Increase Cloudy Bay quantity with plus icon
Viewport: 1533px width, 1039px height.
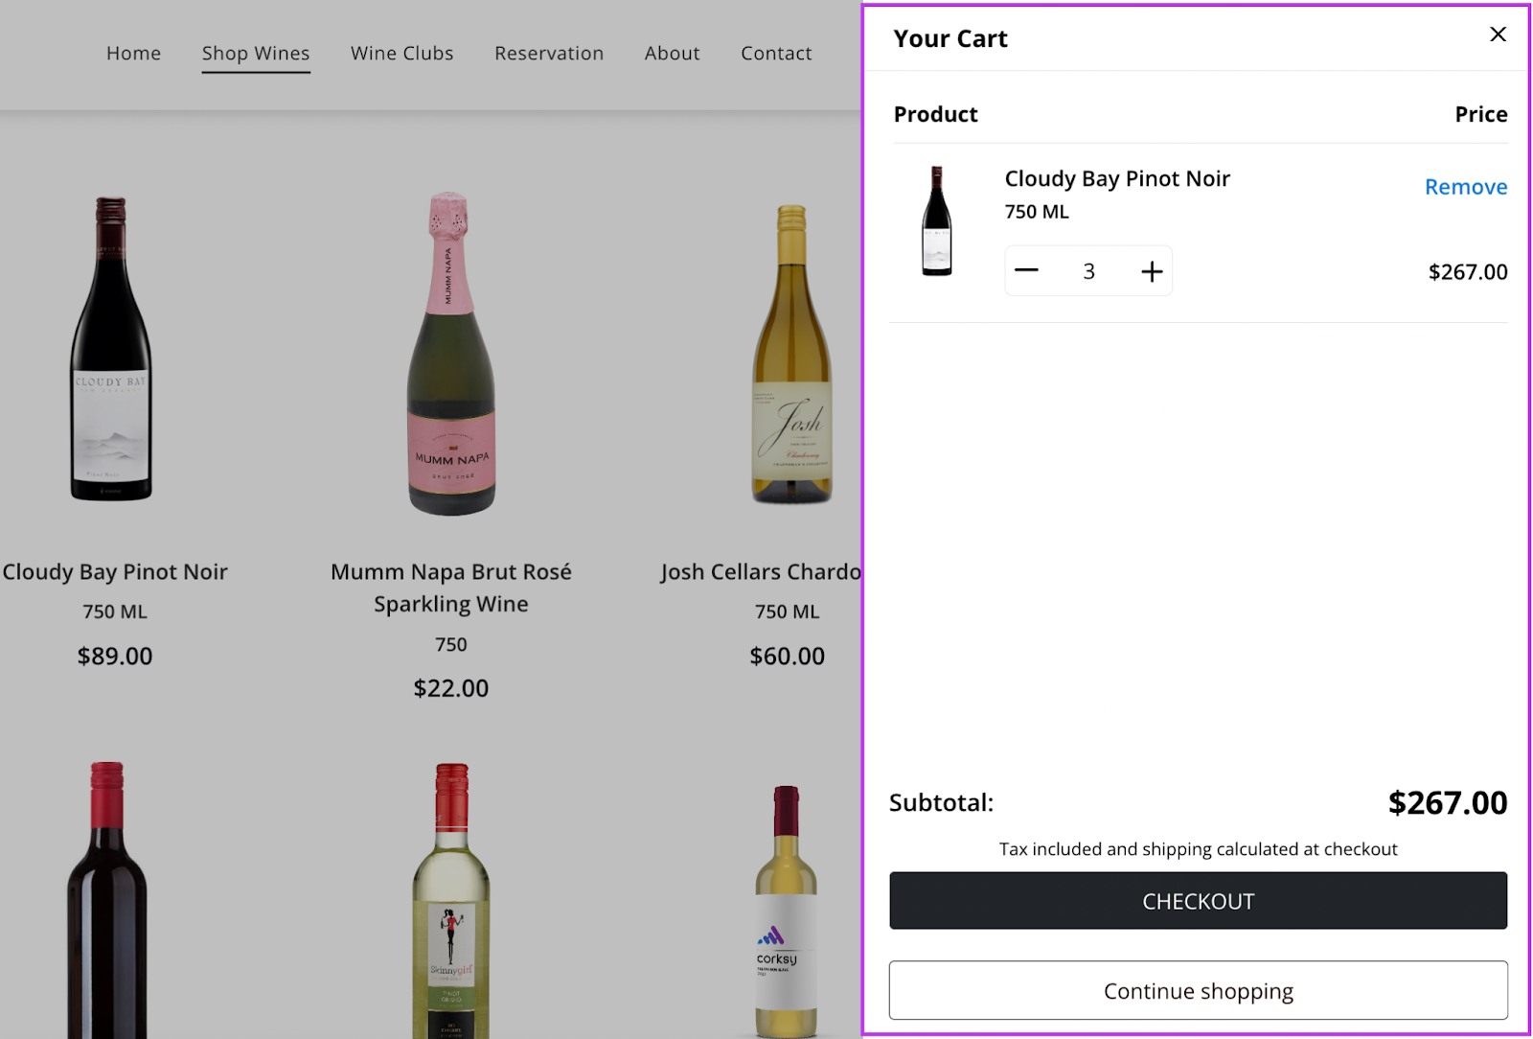1152,271
